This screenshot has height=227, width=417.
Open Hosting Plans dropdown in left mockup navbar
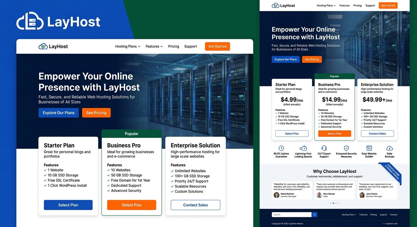[128, 46]
